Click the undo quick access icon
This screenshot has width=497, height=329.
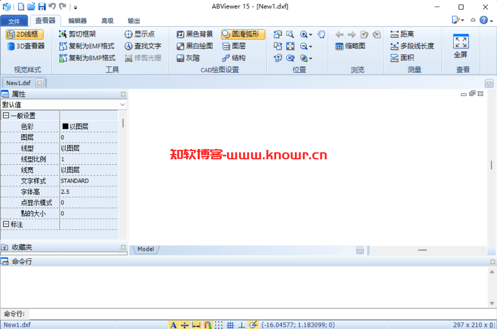pos(52,6)
